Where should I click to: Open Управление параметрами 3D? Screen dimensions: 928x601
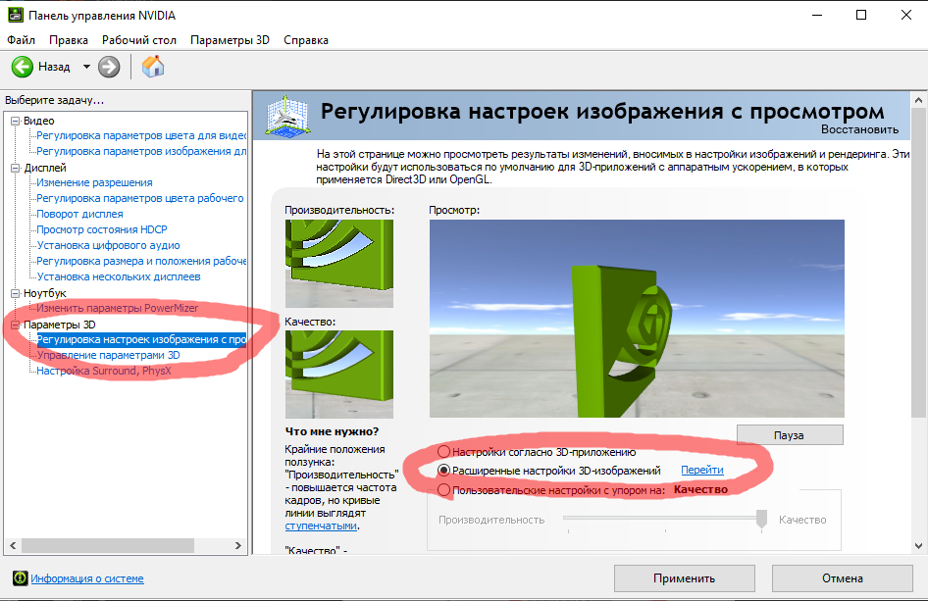[108, 355]
